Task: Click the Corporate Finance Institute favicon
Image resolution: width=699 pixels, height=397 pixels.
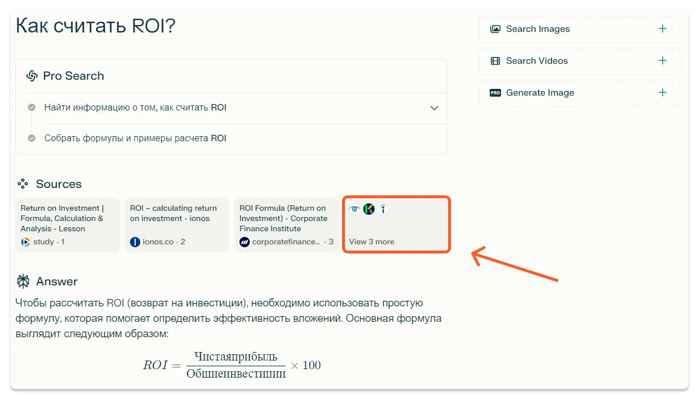Action: (x=243, y=242)
